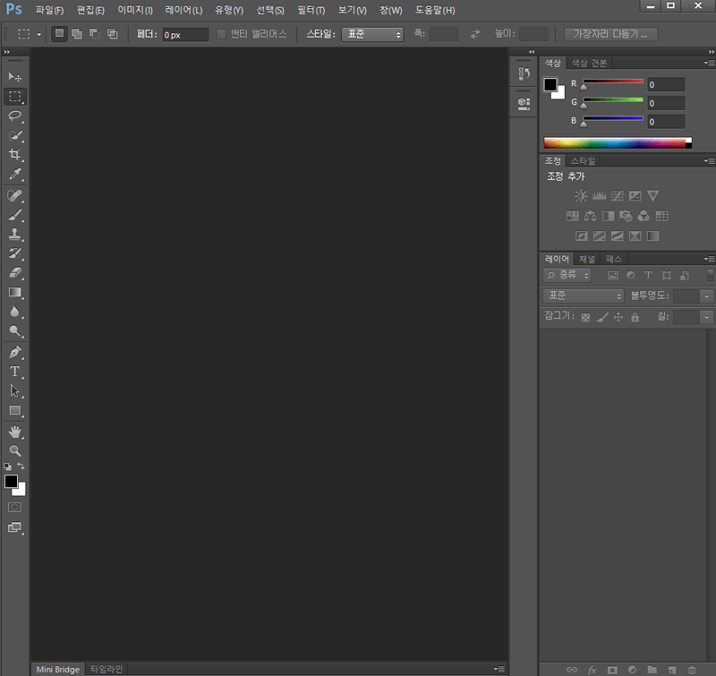Enable the anti-alias checkbox

221,34
